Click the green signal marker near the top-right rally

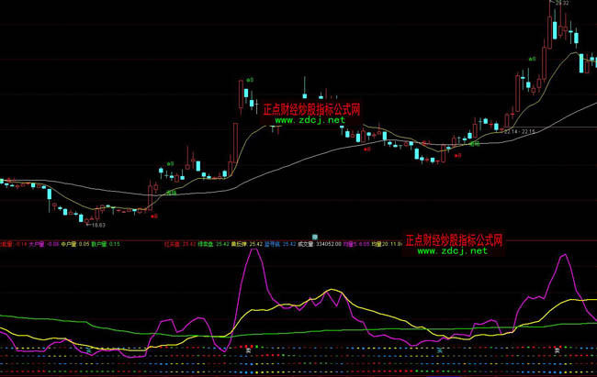(x=531, y=57)
